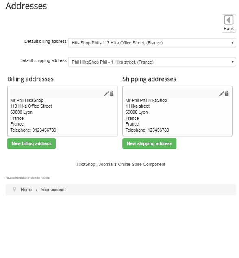Open Default shipping address dropdown
239x258 pixels.
pos(152,62)
